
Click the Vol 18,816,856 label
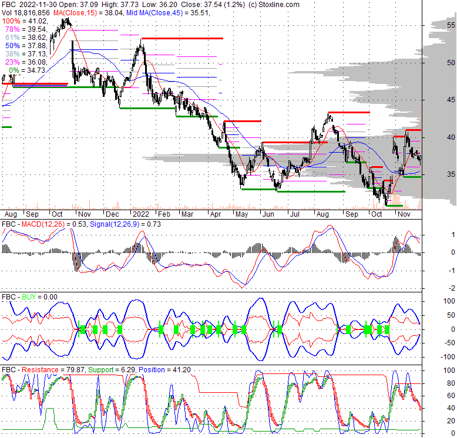[26, 13]
